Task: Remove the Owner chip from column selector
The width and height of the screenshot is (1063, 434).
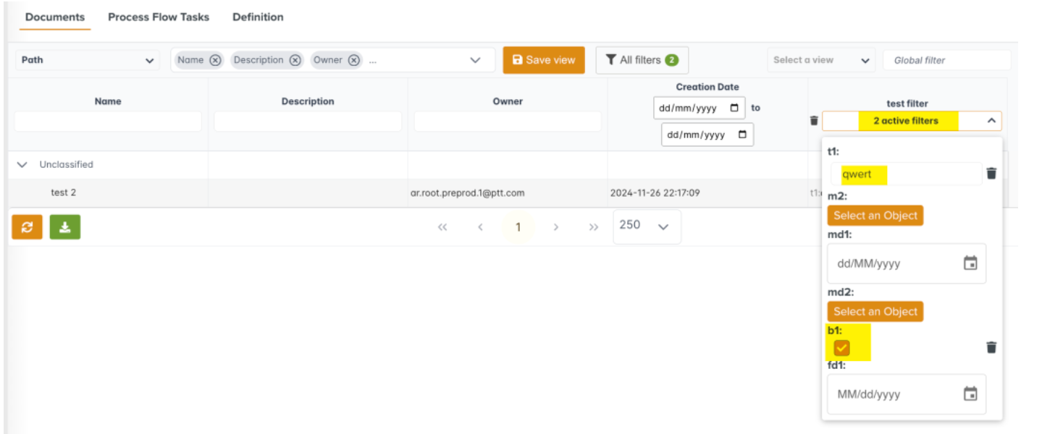Action: coord(353,61)
